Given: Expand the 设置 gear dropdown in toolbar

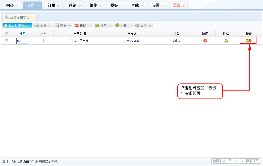Looking at the screenshot, I should pos(143,26).
